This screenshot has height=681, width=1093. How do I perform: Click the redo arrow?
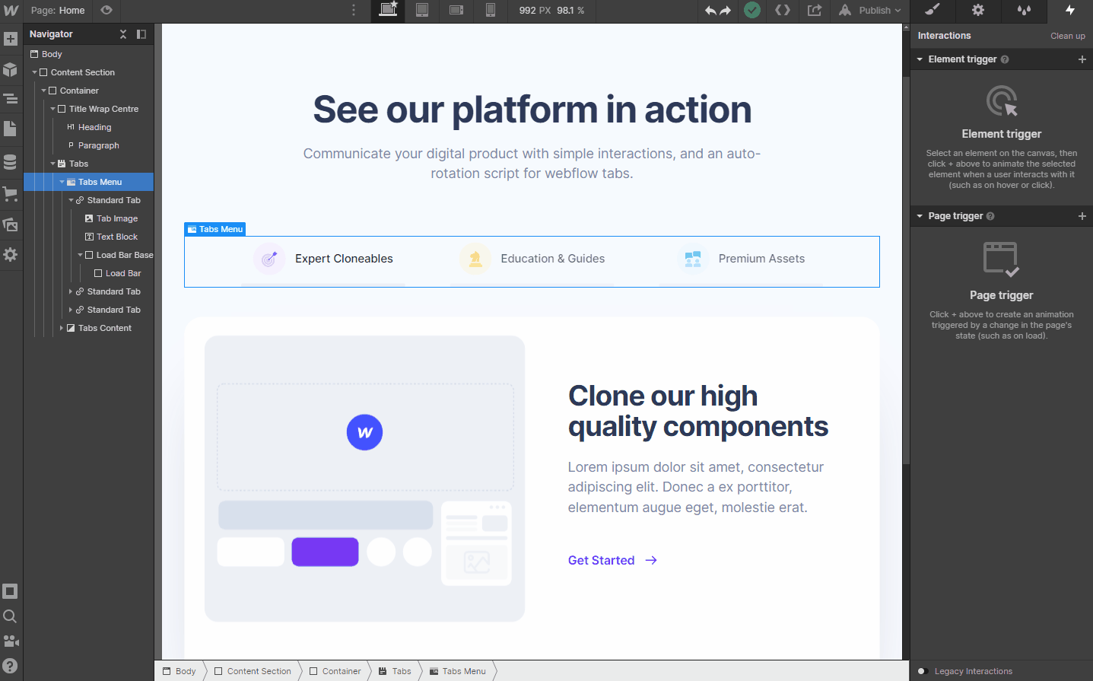pyautogui.click(x=725, y=11)
